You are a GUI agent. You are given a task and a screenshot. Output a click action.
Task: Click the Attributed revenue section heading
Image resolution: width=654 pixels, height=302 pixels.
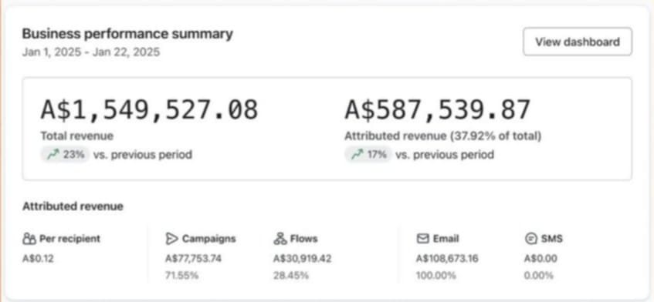[73, 206]
